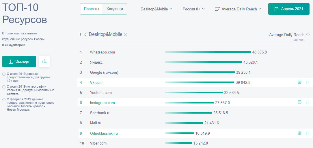Click the Youtube.com reach bar
Viewport: 313px width, 148px height.
(x=194, y=92)
